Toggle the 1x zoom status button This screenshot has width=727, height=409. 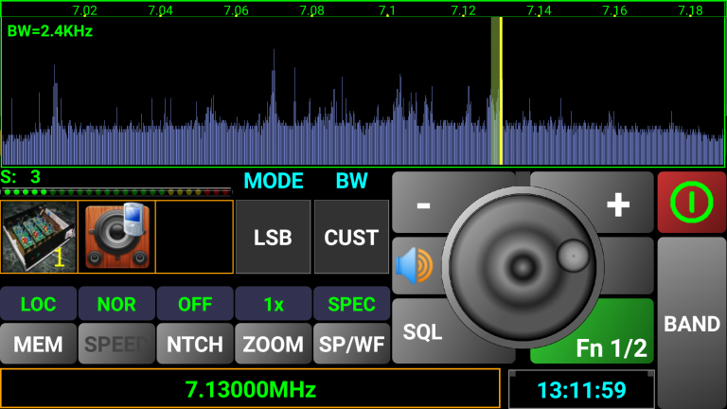click(x=273, y=304)
